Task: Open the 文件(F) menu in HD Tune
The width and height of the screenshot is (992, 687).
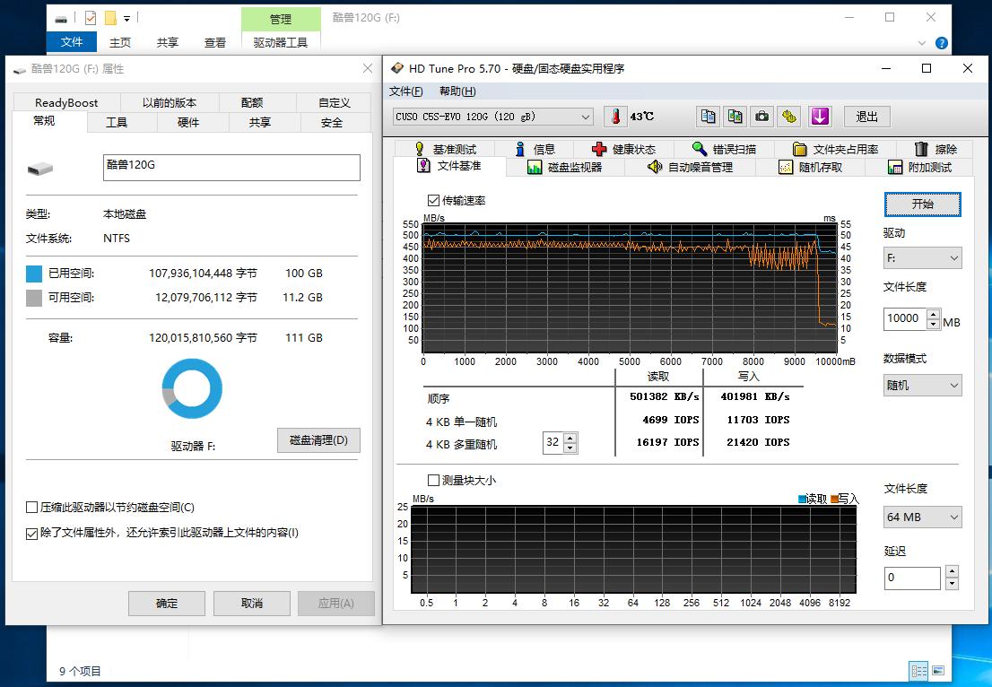Action: (x=406, y=91)
